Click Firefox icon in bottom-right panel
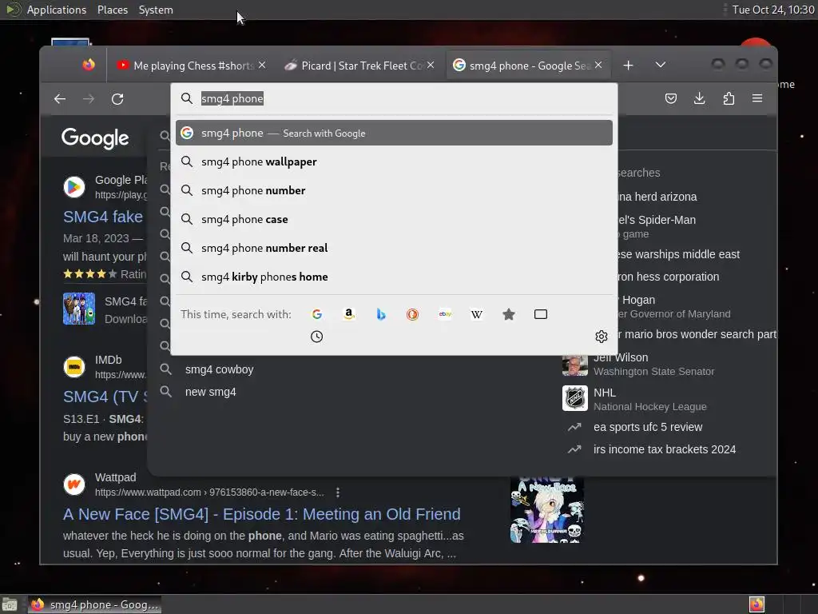Image resolution: width=818 pixels, height=614 pixels. (756, 604)
